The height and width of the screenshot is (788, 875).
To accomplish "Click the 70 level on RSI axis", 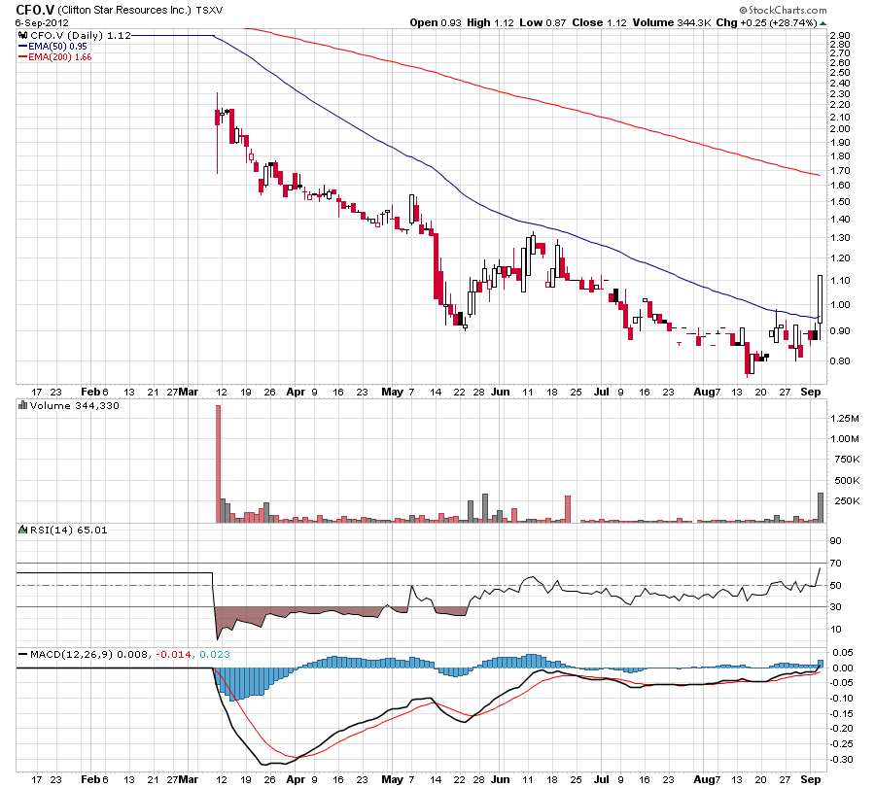I will [x=836, y=564].
